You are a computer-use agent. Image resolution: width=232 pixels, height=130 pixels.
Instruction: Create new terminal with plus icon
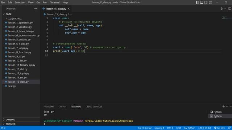[224, 106]
